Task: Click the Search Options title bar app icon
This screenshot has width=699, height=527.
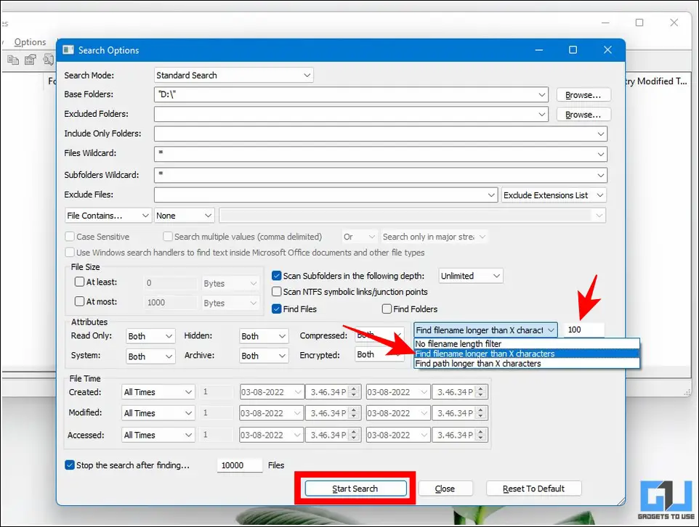Action: click(x=68, y=50)
